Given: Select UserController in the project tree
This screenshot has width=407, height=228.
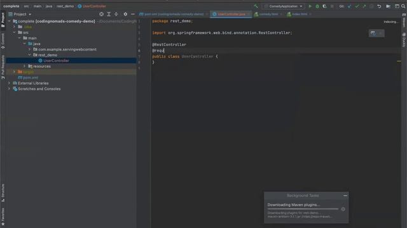Looking at the screenshot, I should (x=71, y=61).
